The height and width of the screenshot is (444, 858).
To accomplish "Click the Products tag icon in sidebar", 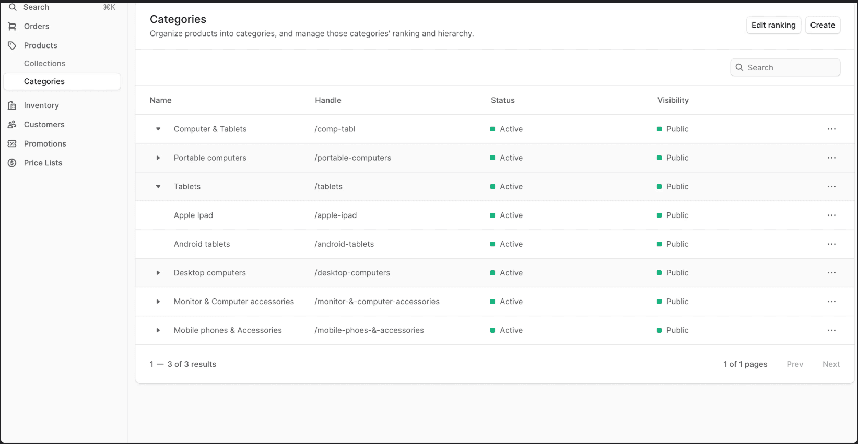I will click(12, 45).
